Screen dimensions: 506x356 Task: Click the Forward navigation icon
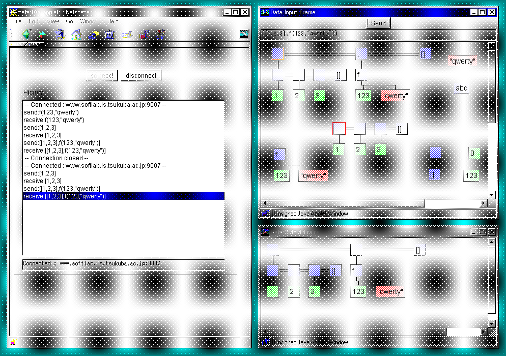43,35
